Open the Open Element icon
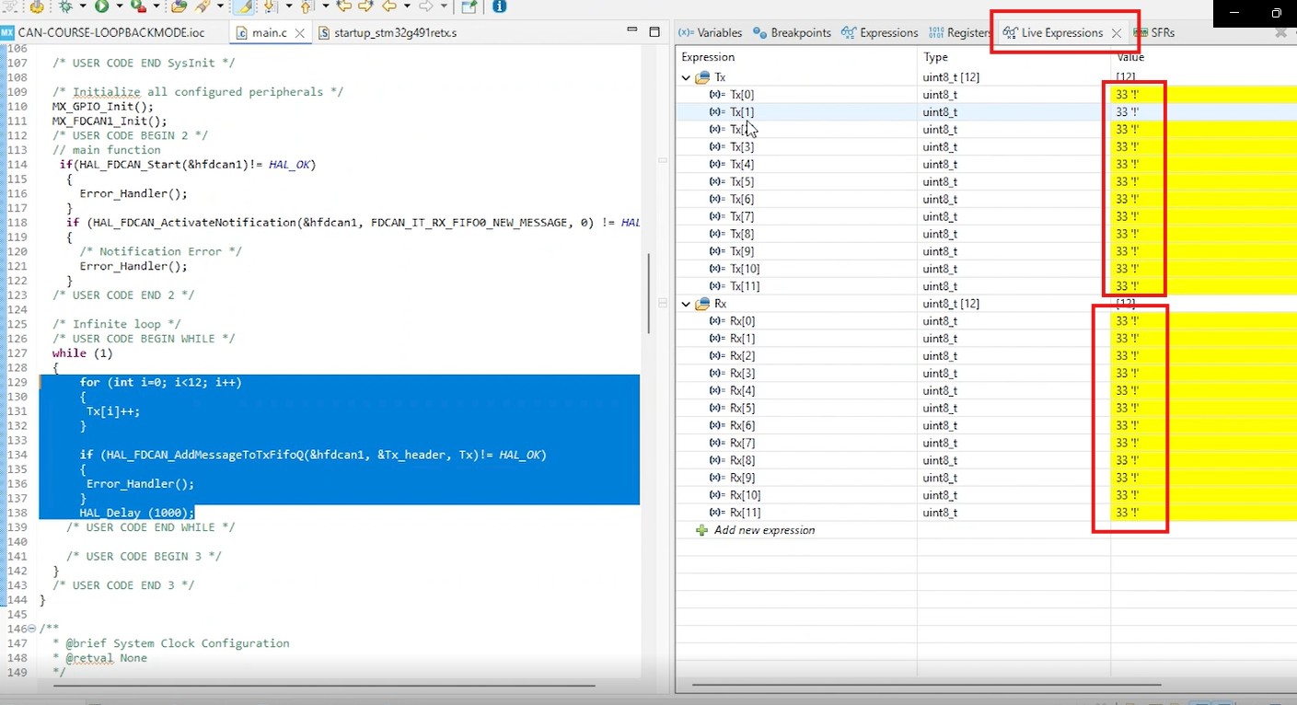The height and width of the screenshot is (705, 1297). pos(178,9)
